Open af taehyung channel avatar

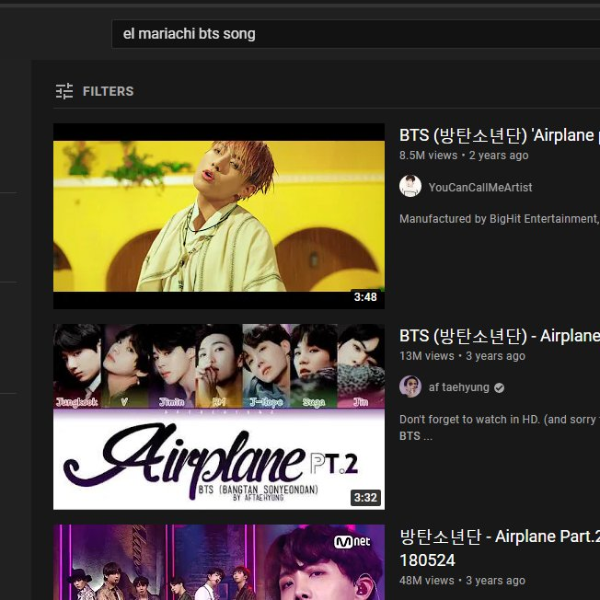pyautogui.click(x=410, y=387)
